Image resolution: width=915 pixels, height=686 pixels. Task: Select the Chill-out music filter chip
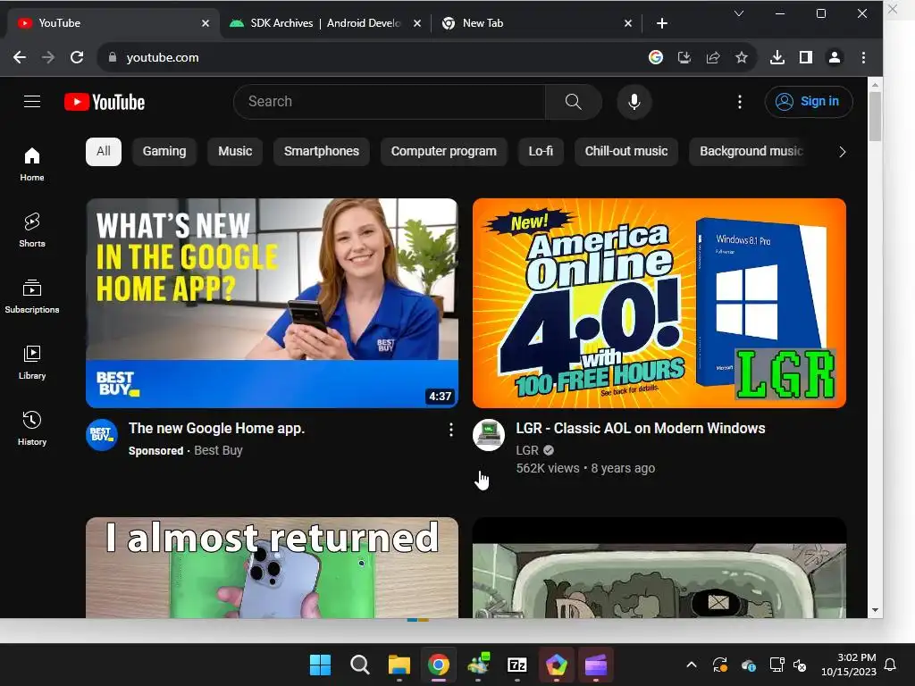pos(626,152)
